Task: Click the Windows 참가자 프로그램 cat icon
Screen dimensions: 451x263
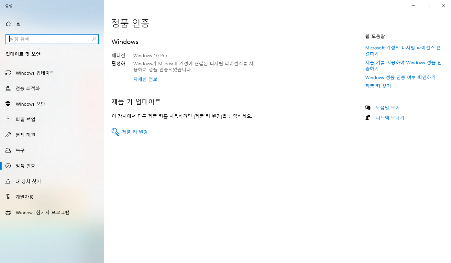Action: coord(8,212)
